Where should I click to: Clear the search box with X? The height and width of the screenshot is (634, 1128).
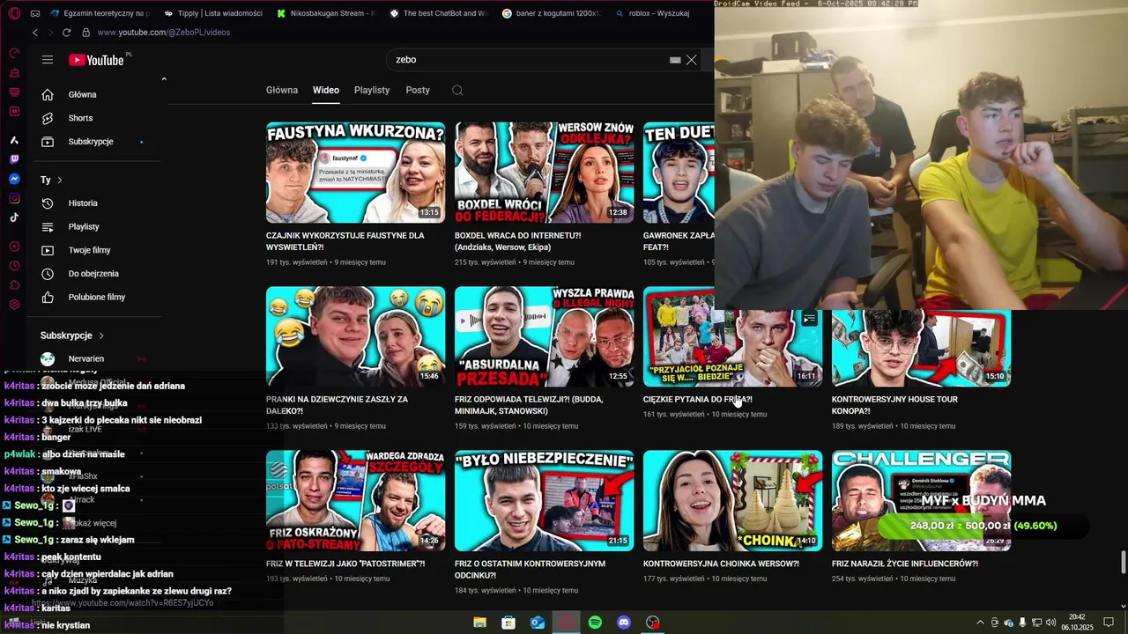coord(692,60)
